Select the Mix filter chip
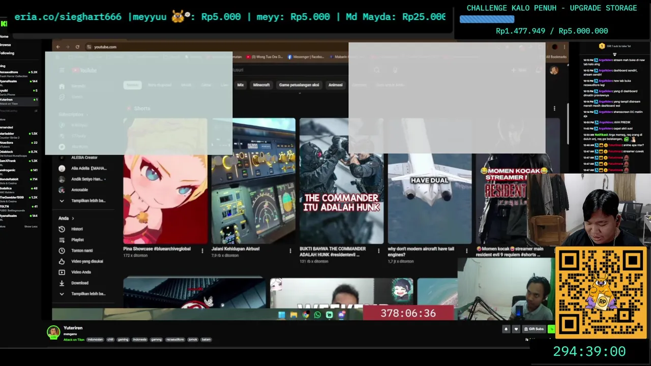The width and height of the screenshot is (651, 366). 241,85
